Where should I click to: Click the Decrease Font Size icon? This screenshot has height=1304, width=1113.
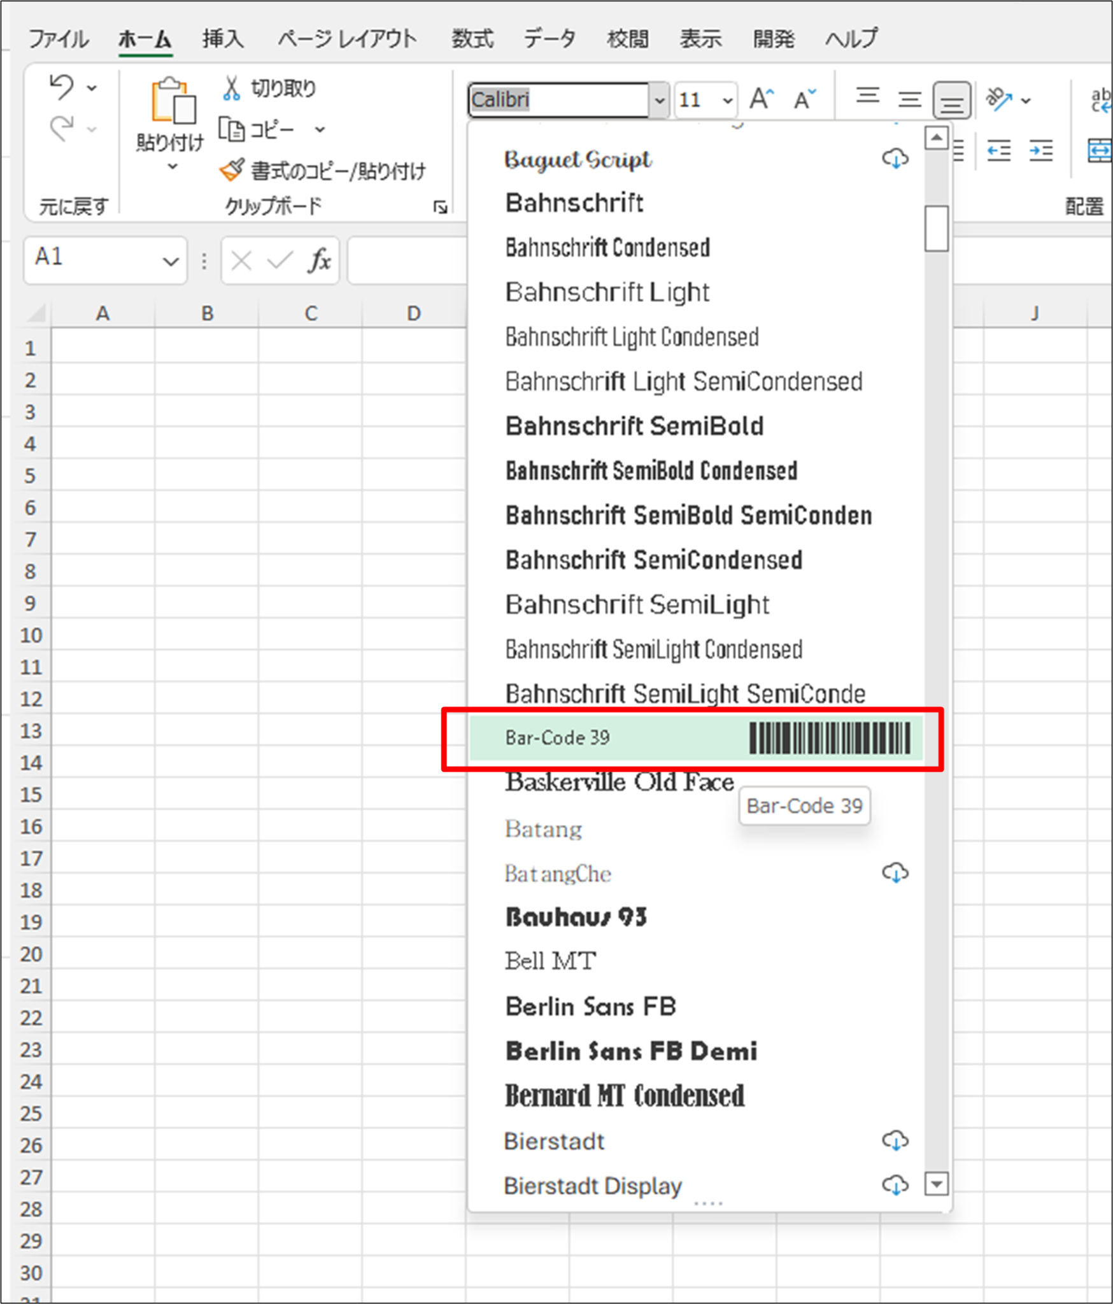coord(805,99)
